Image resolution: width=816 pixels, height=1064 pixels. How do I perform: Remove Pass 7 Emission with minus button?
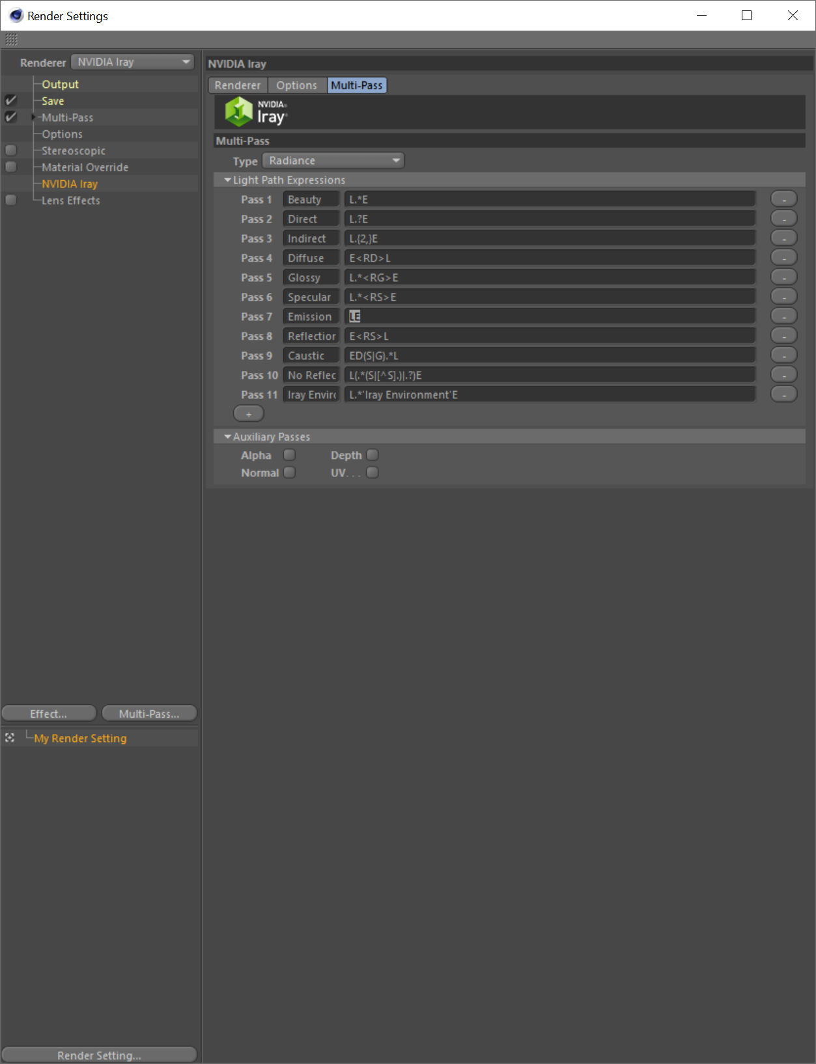(783, 316)
